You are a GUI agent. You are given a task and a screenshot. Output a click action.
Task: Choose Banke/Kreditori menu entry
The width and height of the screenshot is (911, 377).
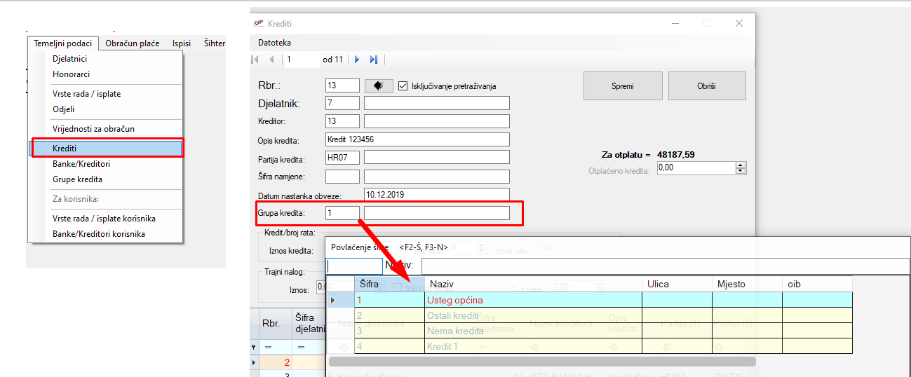[x=81, y=164]
